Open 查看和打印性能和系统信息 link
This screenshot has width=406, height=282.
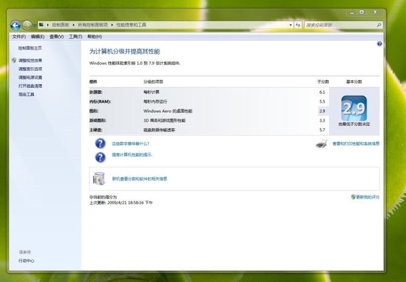(x=356, y=143)
